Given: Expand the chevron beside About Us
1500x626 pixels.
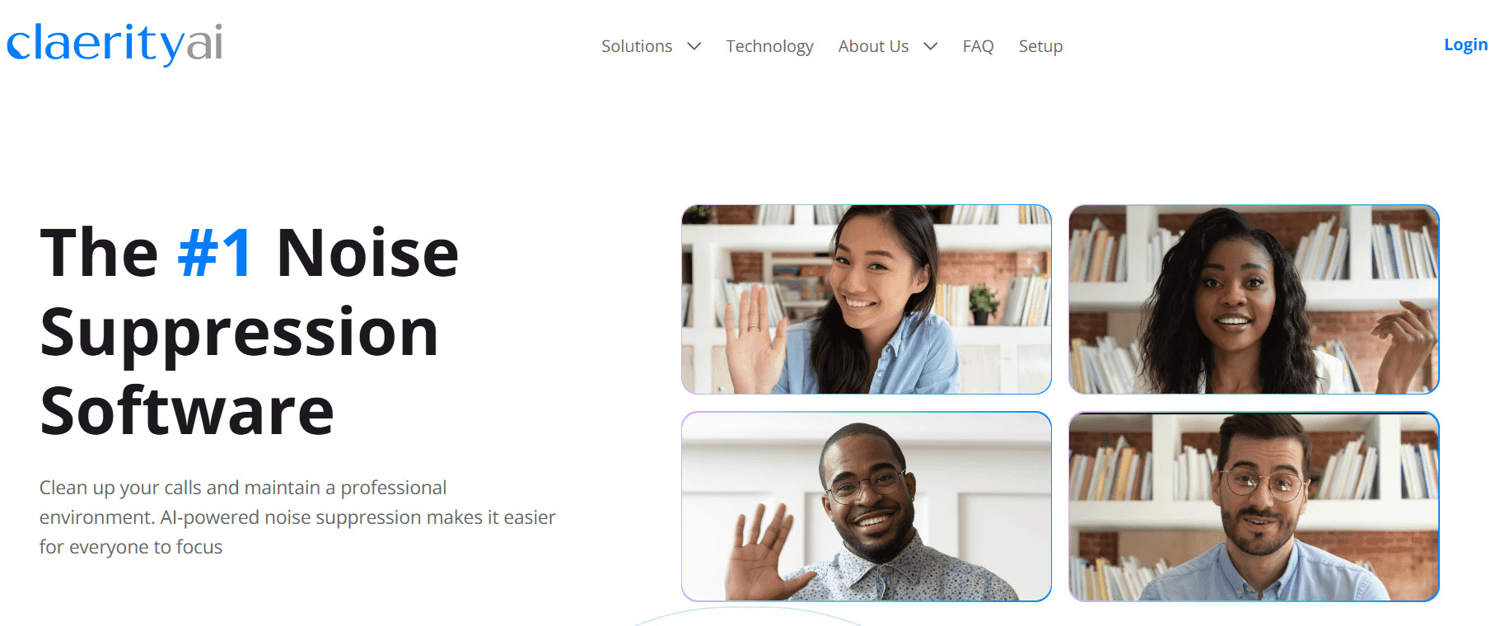Looking at the screenshot, I should pos(931,46).
